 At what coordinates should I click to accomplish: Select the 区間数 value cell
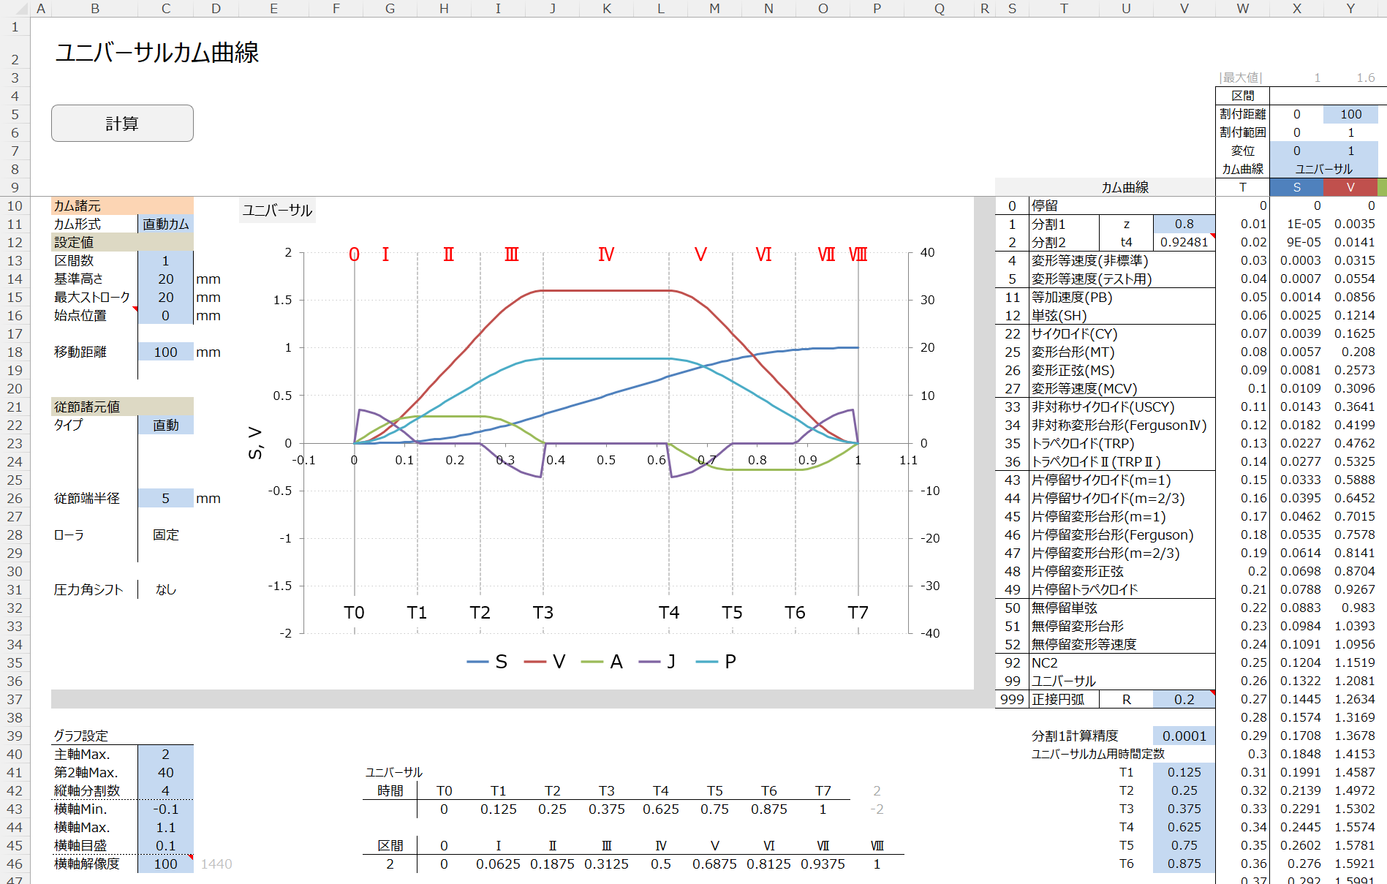tap(165, 261)
